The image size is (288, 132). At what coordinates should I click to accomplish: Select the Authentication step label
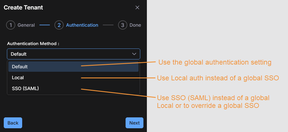click(x=82, y=25)
